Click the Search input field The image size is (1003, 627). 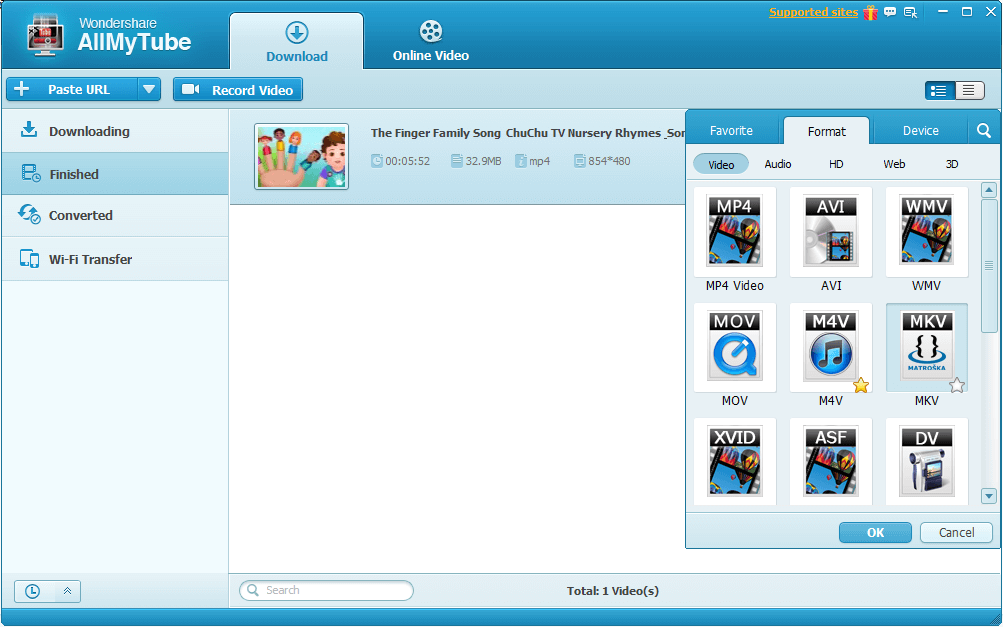pyautogui.click(x=327, y=590)
